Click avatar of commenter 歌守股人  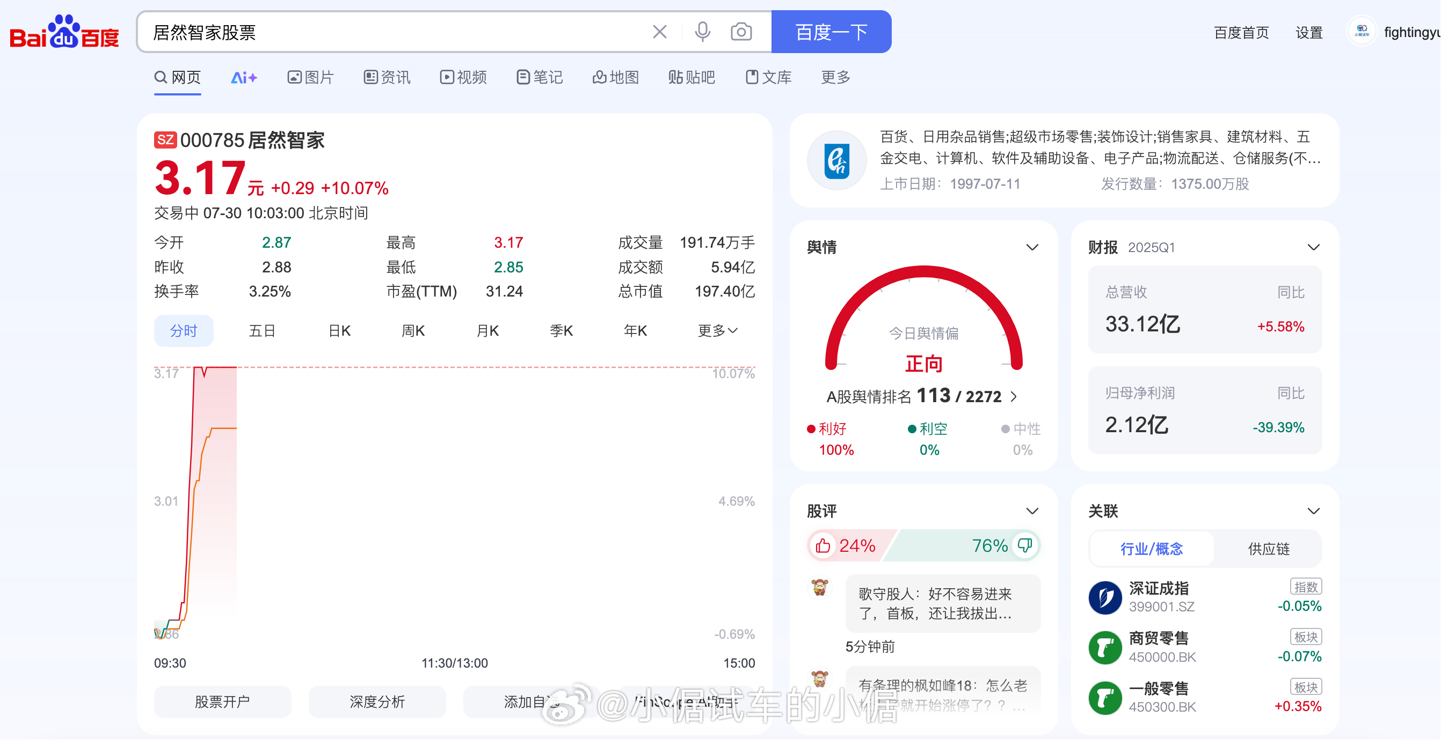pos(820,587)
